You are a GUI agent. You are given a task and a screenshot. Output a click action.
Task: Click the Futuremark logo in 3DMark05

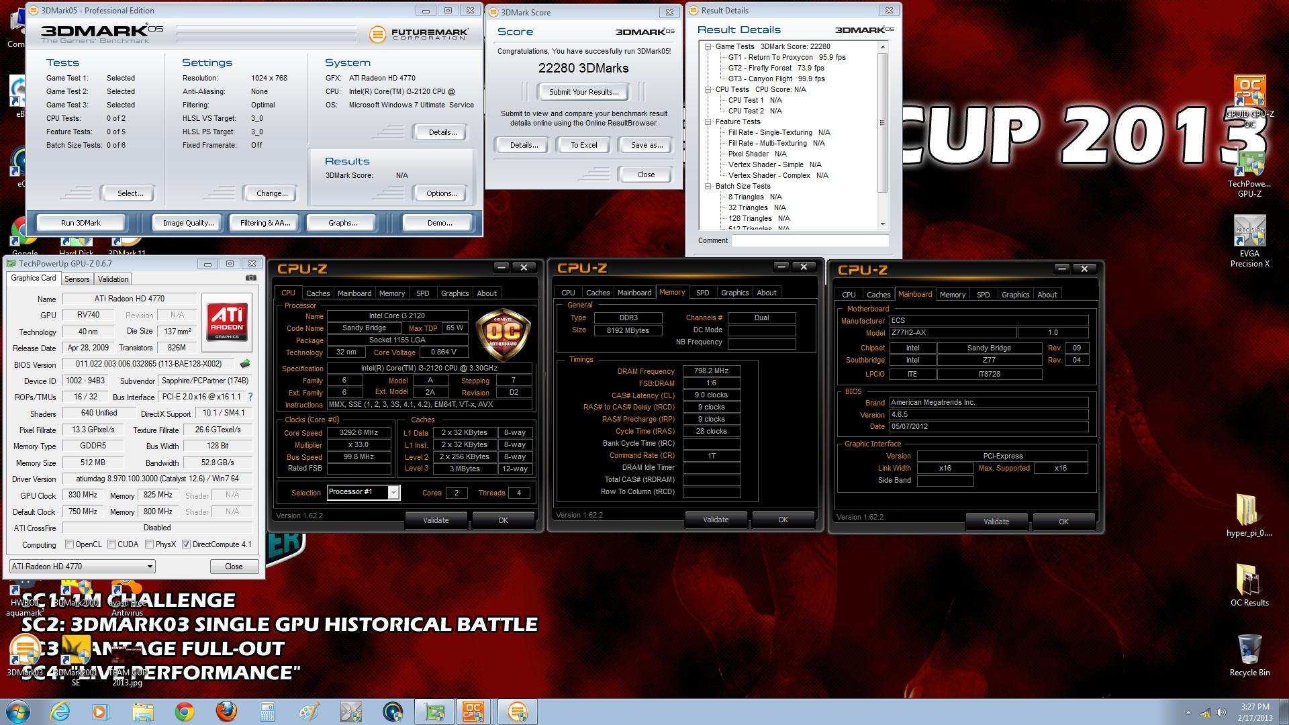pyautogui.click(x=419, y=34)
